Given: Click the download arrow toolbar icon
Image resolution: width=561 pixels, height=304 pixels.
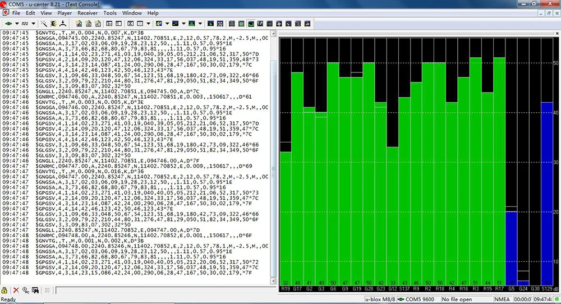Looking at the screenshot, I should [x=63, y=24].
